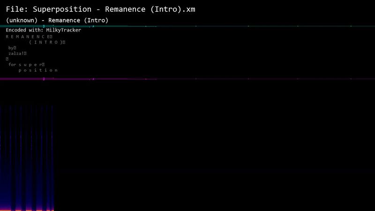Click the 'Encoded with: MilkyTracker' line
This screenshot has width=375, height=211.
point(43,30)
